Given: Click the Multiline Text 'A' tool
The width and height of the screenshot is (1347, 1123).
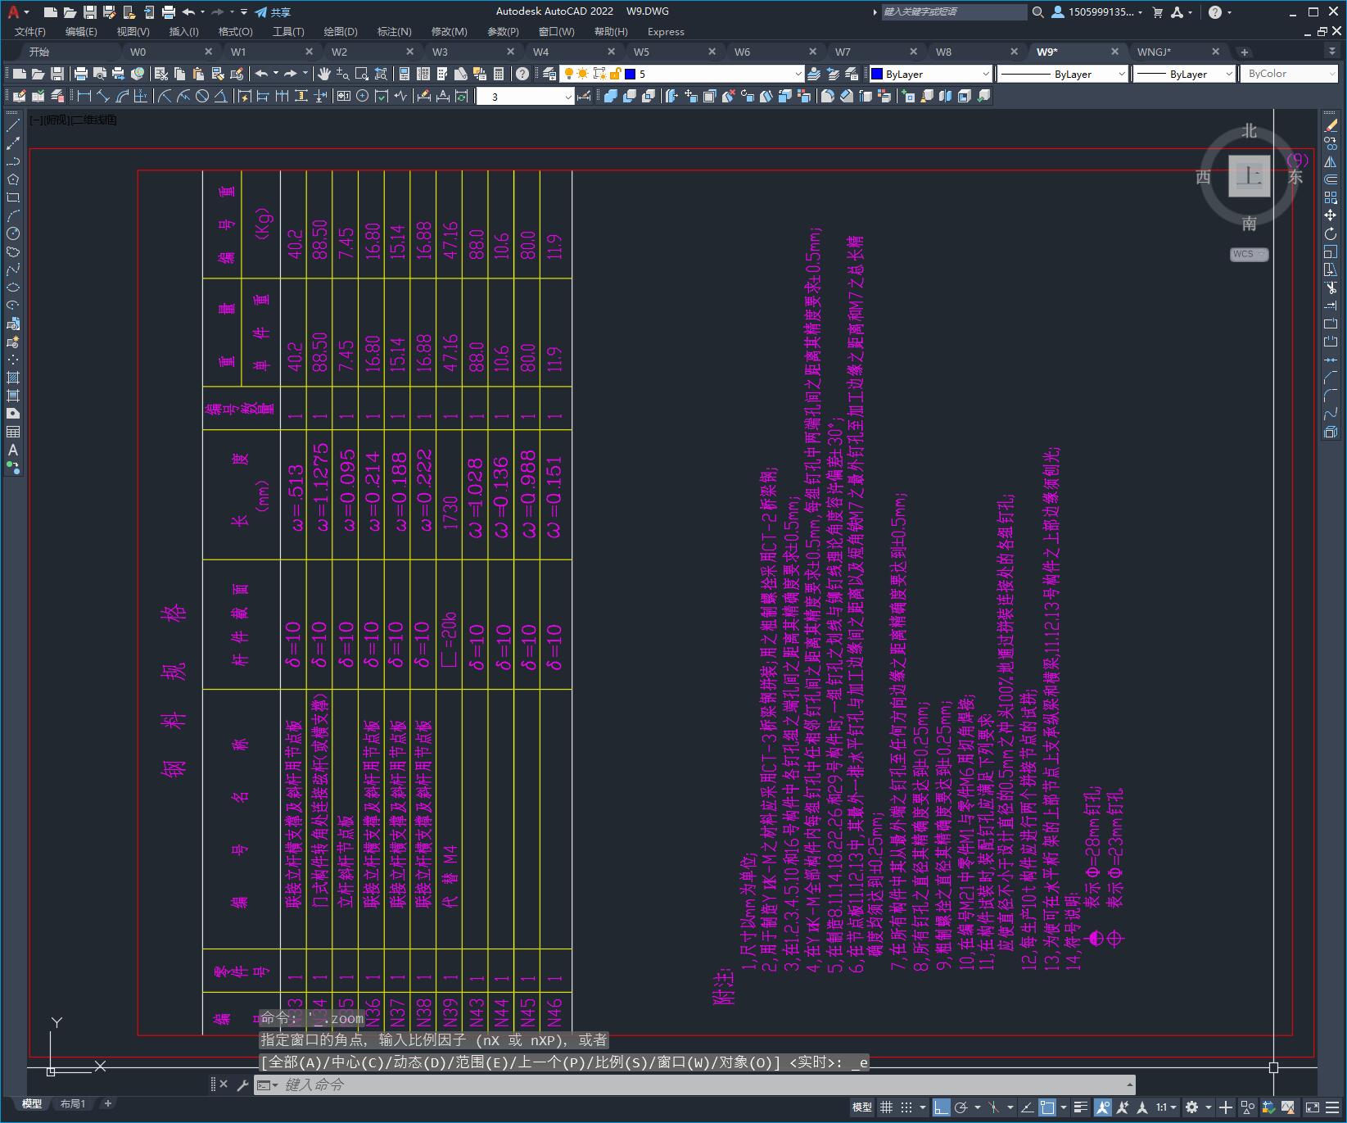Looking at the screenshot, I should (13, 450).
